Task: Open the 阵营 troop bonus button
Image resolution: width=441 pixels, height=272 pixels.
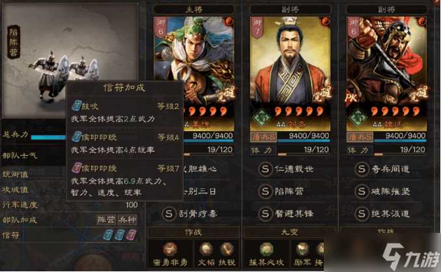Action: 106,220
